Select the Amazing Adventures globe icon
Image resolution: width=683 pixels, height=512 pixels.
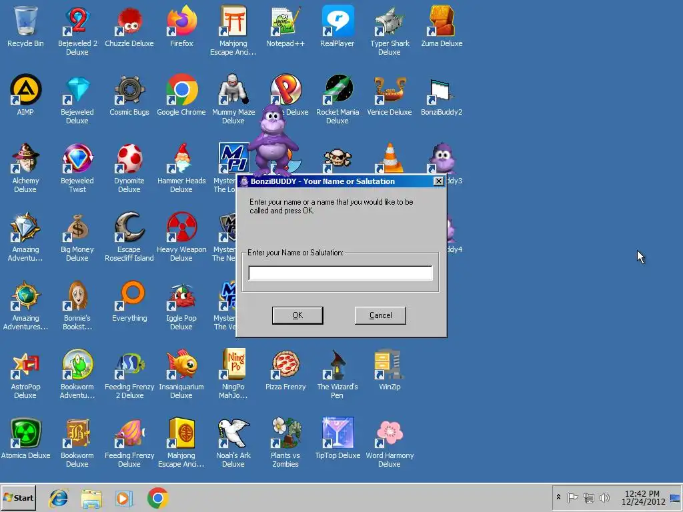pyautogui.click(x=25, y=305)
